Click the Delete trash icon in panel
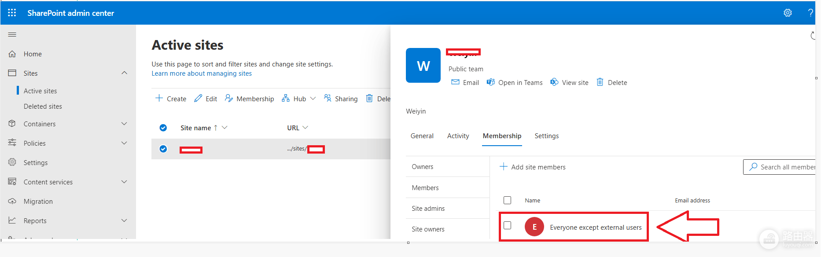Viewport: 821px width, 257px height. point(600,82)
